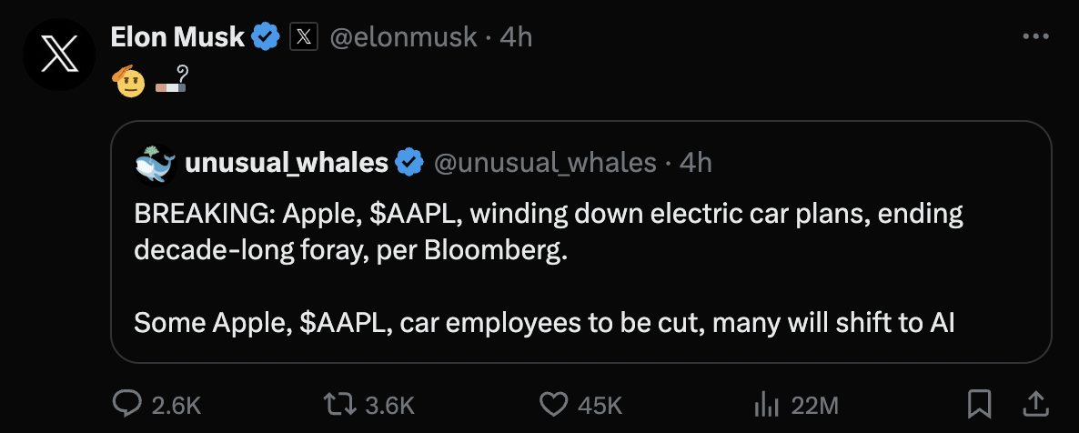
Task: Click the saluting face emoji
Action: [x=128, y=83]
